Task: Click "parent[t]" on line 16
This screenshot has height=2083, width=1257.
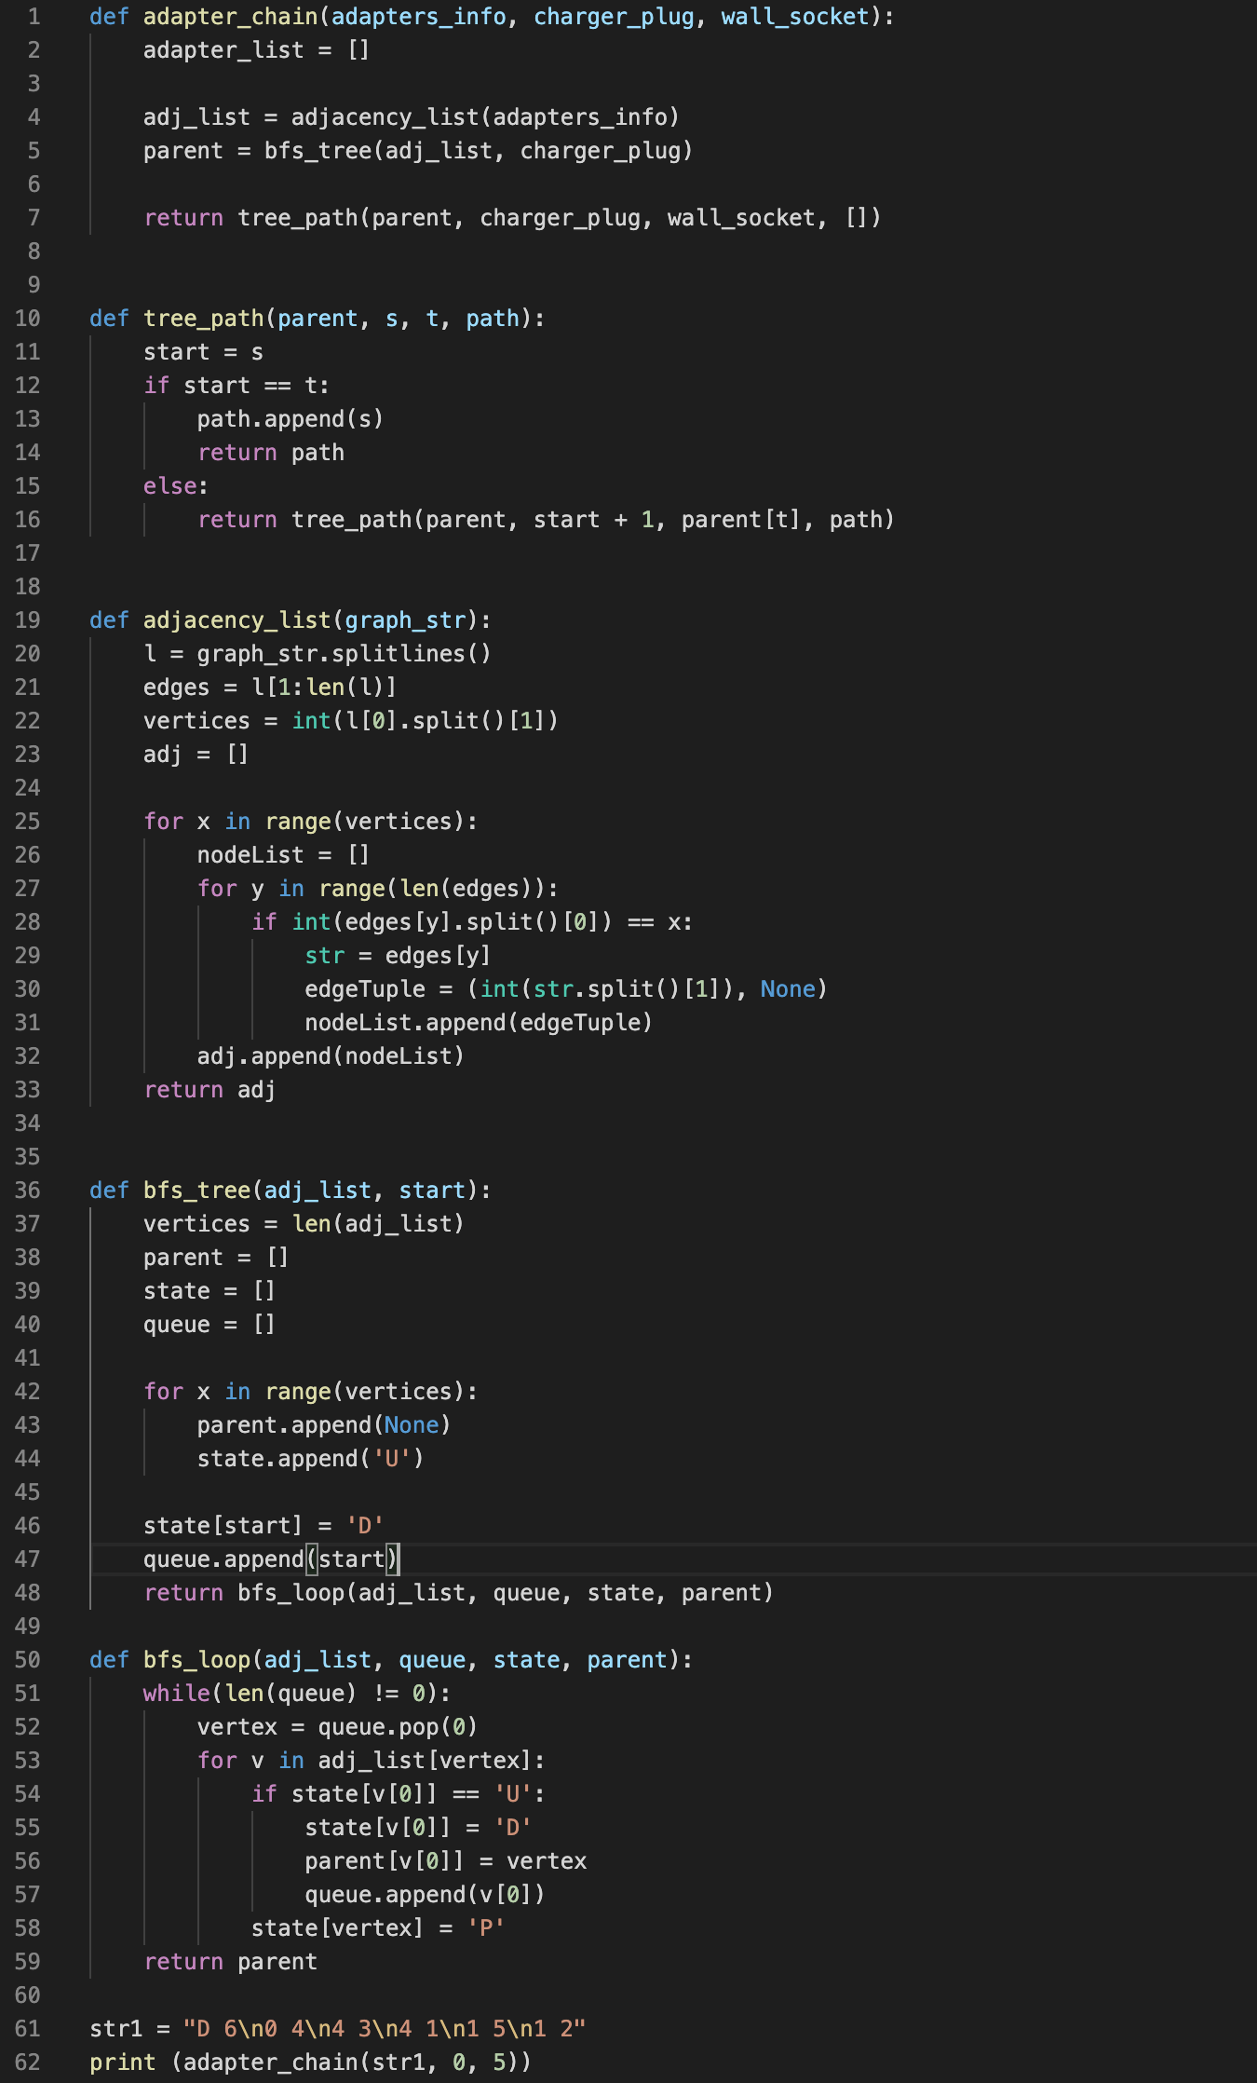Action: (x=741, y=520)
